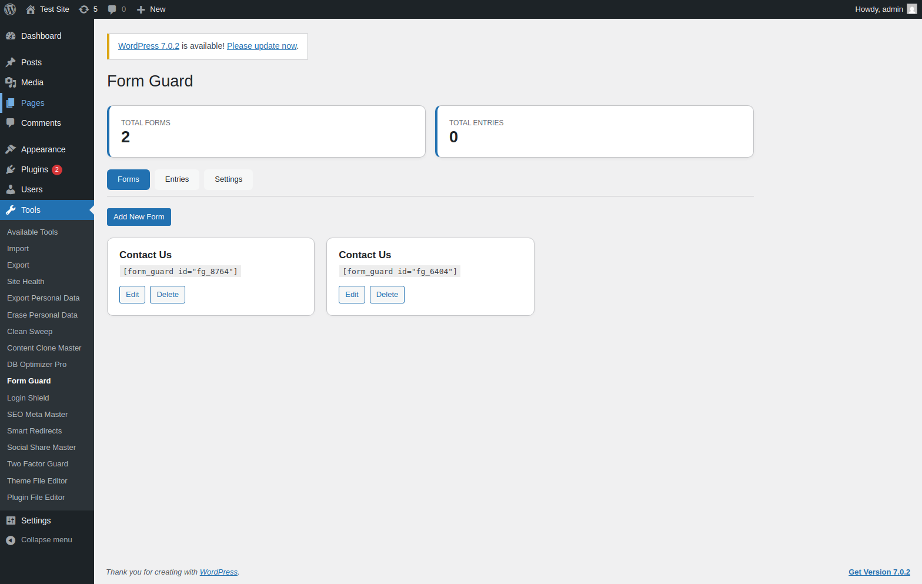922x584 pixels.
Task: Open Login Shield tool
Action: pos(28,398)
